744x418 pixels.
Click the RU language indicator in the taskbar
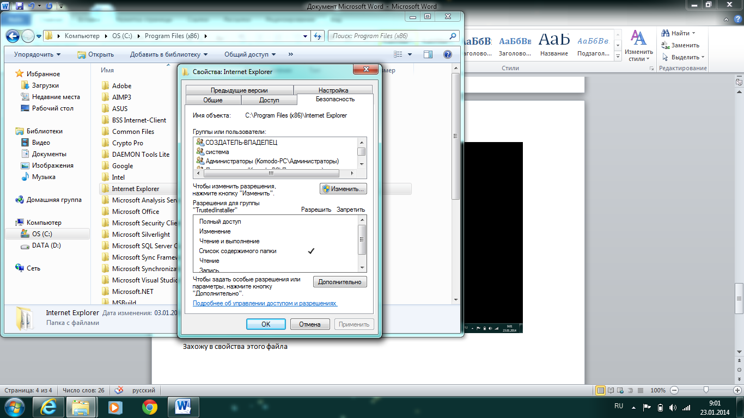point(619,407)
